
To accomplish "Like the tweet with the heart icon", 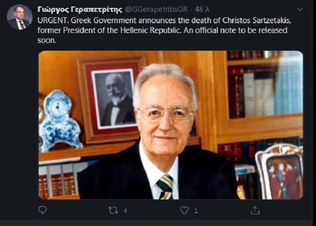I will click(184, 210).
